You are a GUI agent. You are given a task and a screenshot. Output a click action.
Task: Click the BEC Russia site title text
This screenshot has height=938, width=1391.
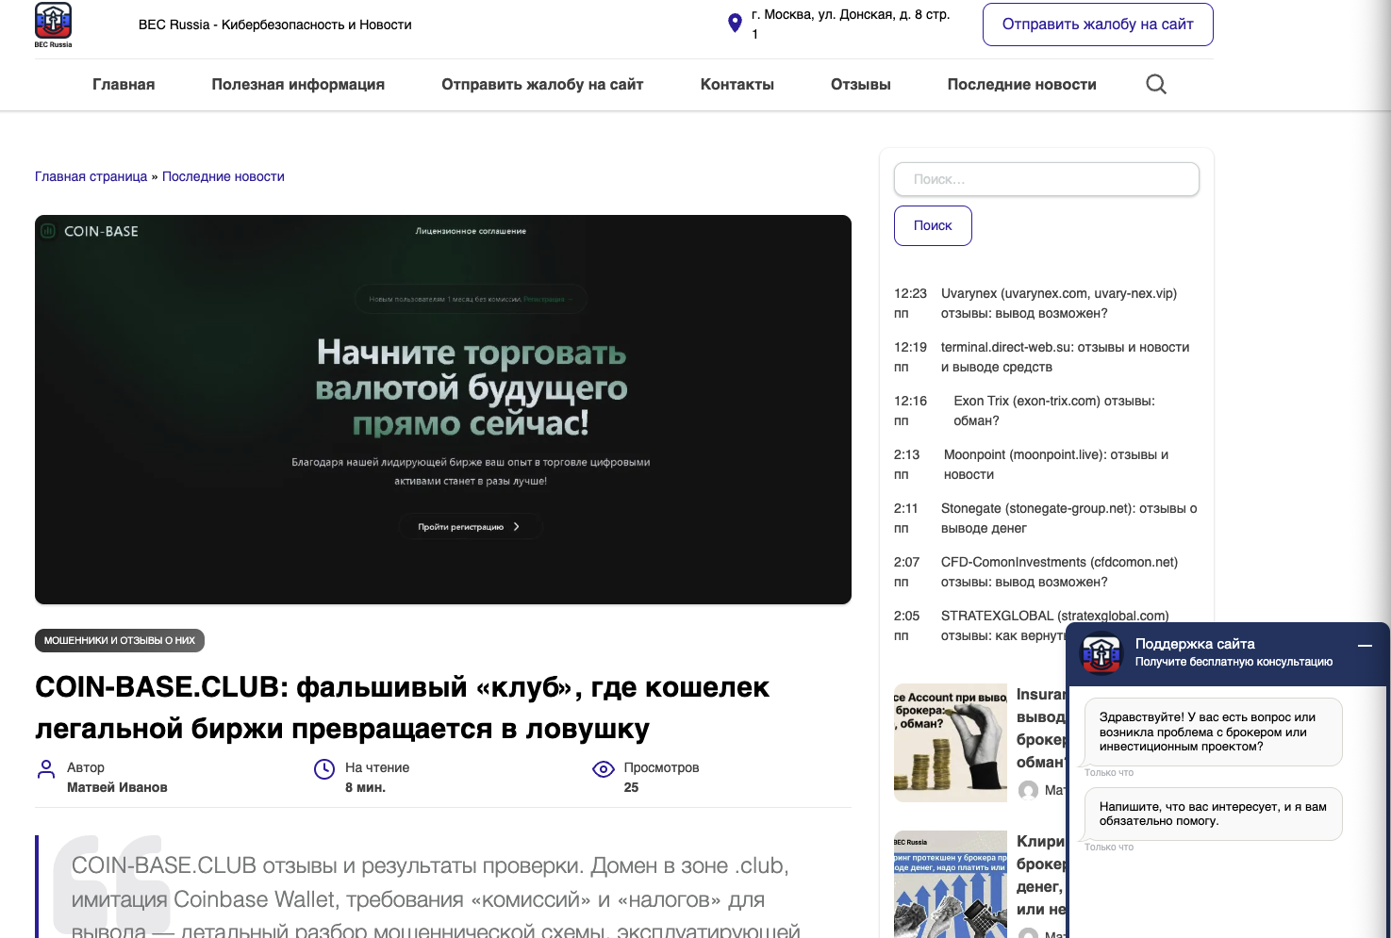click(x=275, y=25)
